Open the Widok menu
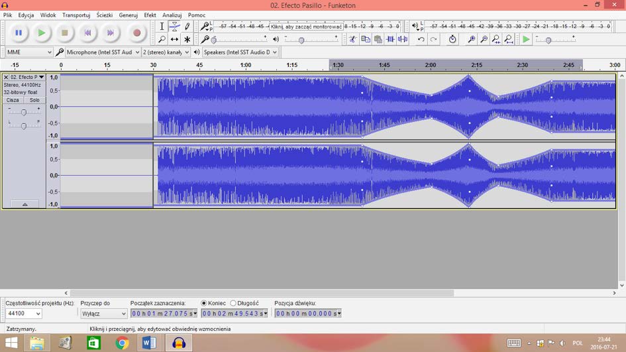This screenshot has width=626, height=352. click(x=48, y=15)
